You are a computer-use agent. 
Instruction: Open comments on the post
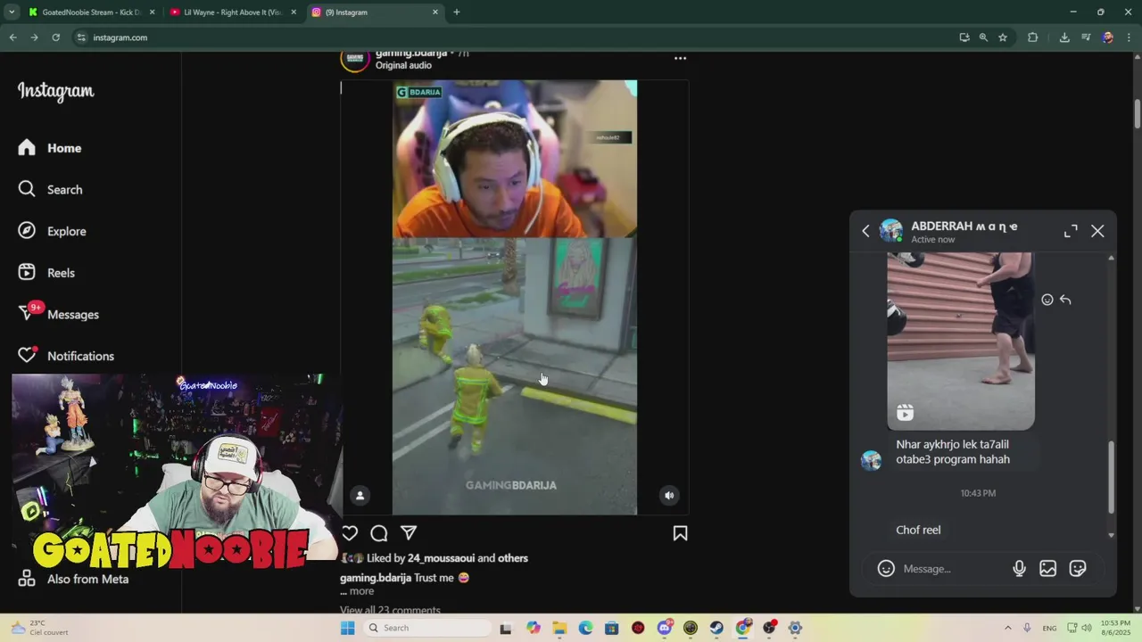pos(379,533)
